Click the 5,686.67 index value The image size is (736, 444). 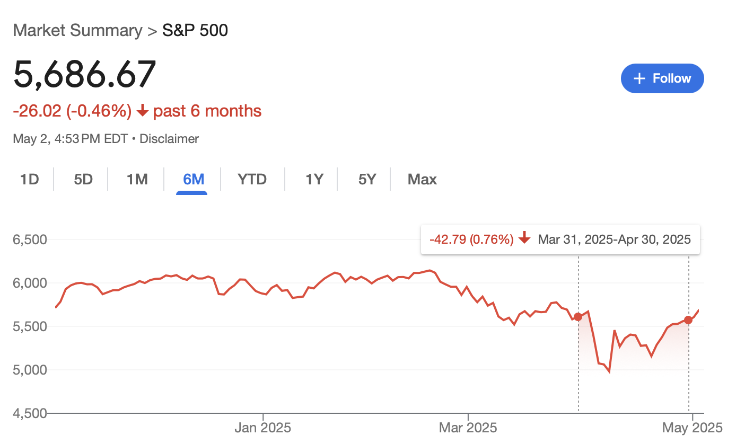point(85,74)
